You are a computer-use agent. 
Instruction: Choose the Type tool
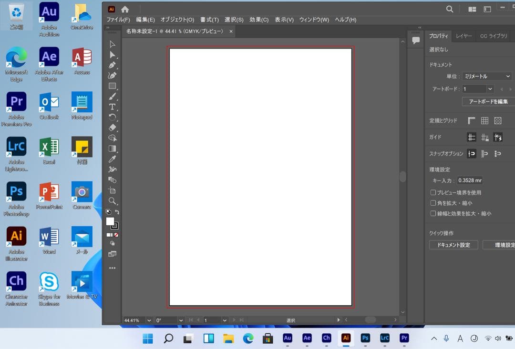point(113,107)
